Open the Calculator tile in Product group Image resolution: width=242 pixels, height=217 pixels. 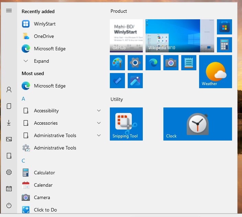click(224, 45)
